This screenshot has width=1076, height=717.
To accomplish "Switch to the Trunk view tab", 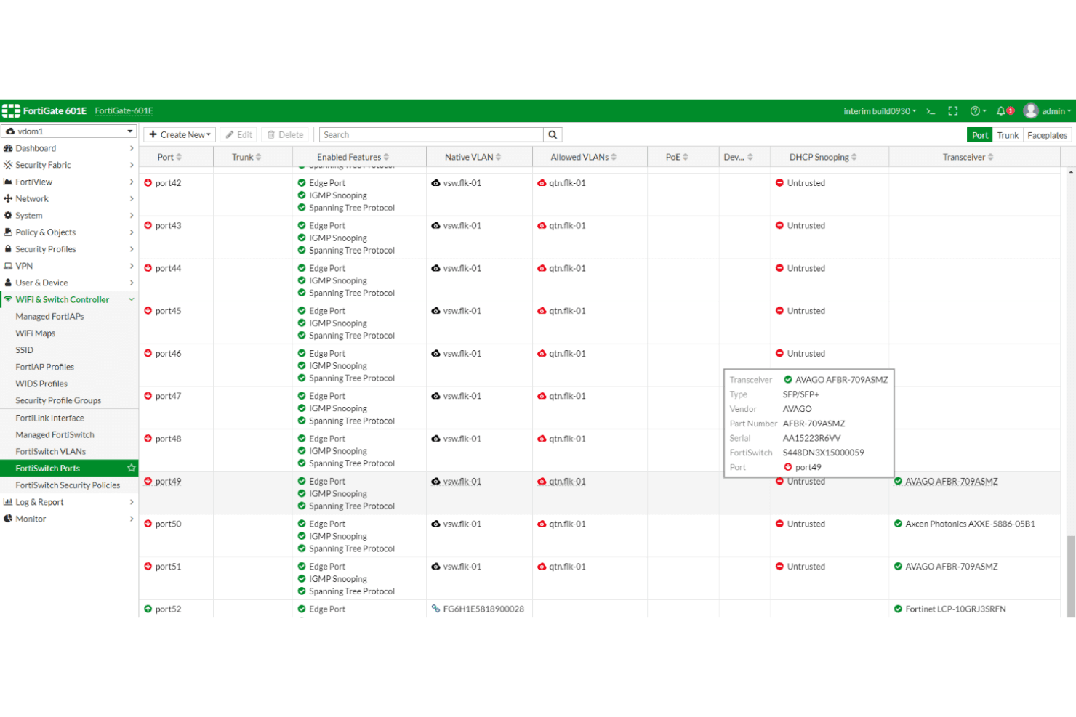I will point(1008,135).
